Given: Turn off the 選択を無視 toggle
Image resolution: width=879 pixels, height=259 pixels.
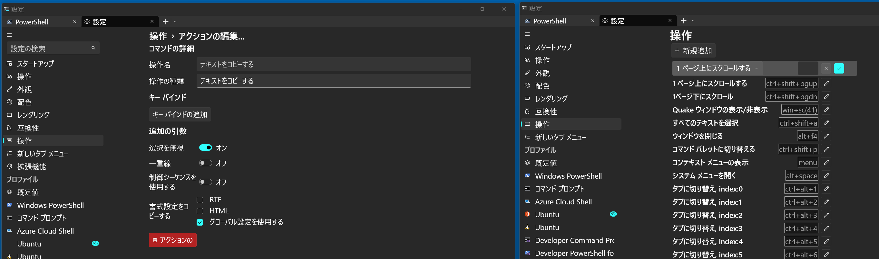Looking at the screenshot, I should [205, 147].
